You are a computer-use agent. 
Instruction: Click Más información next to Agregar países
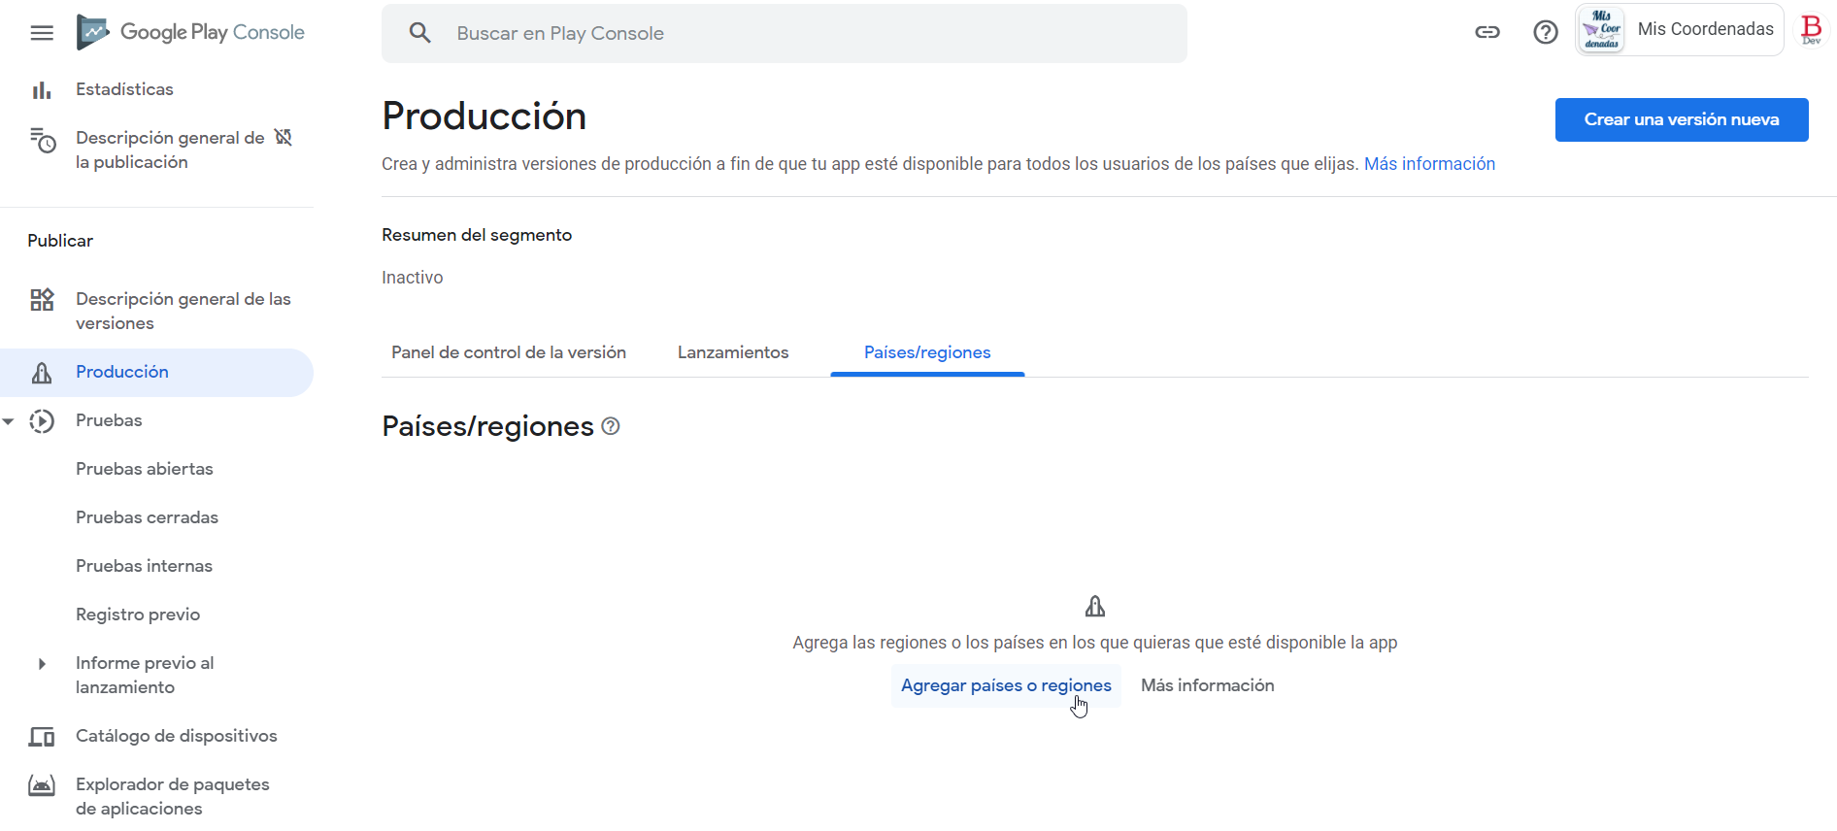[1208, 685]
